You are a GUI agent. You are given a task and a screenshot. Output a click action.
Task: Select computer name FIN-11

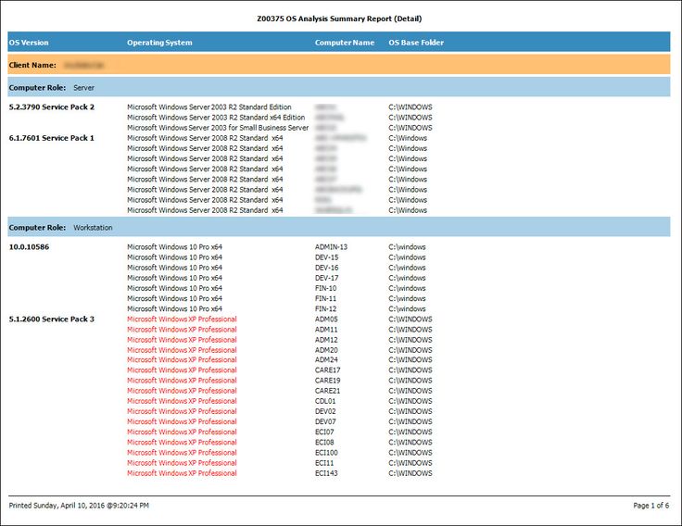tap(326, 298)
